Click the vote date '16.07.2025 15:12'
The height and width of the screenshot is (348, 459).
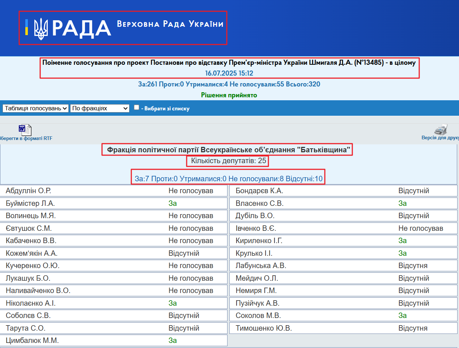point(229,73)
